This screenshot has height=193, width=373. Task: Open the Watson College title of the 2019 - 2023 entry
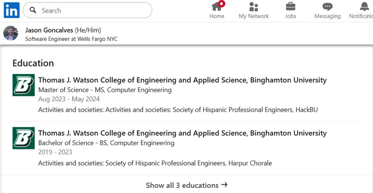tap(182, 133)
